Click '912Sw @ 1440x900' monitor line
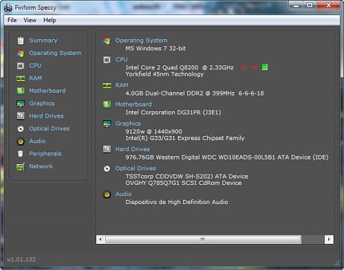 point(153,131)
